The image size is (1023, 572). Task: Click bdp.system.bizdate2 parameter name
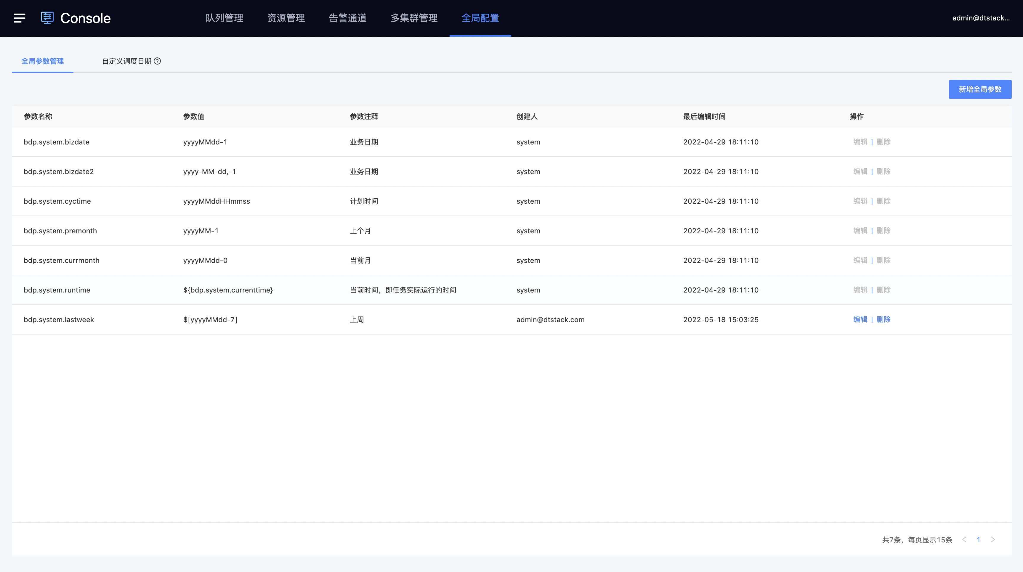59,171
